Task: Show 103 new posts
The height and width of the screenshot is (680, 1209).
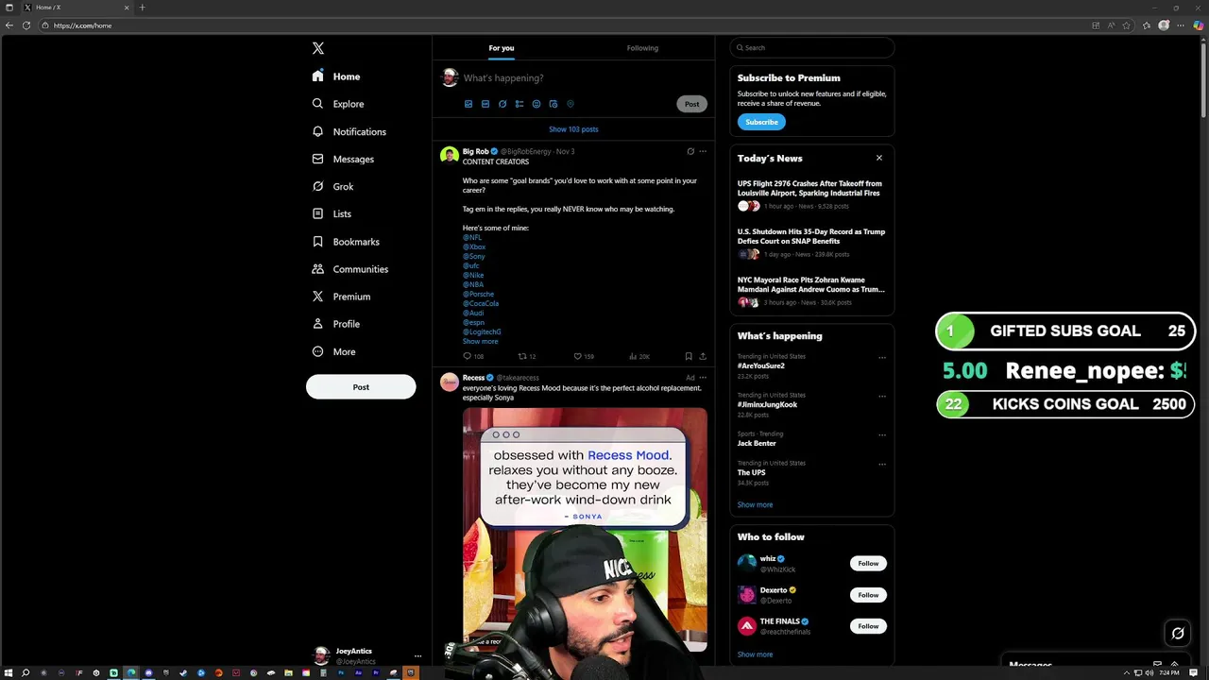Action: (573, 129)
